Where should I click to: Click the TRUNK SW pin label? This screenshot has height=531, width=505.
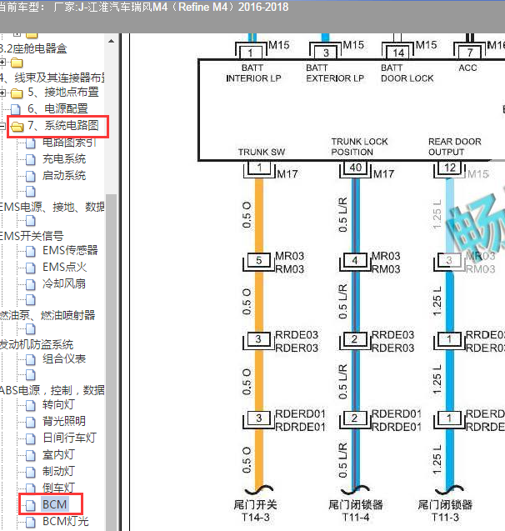262,152
